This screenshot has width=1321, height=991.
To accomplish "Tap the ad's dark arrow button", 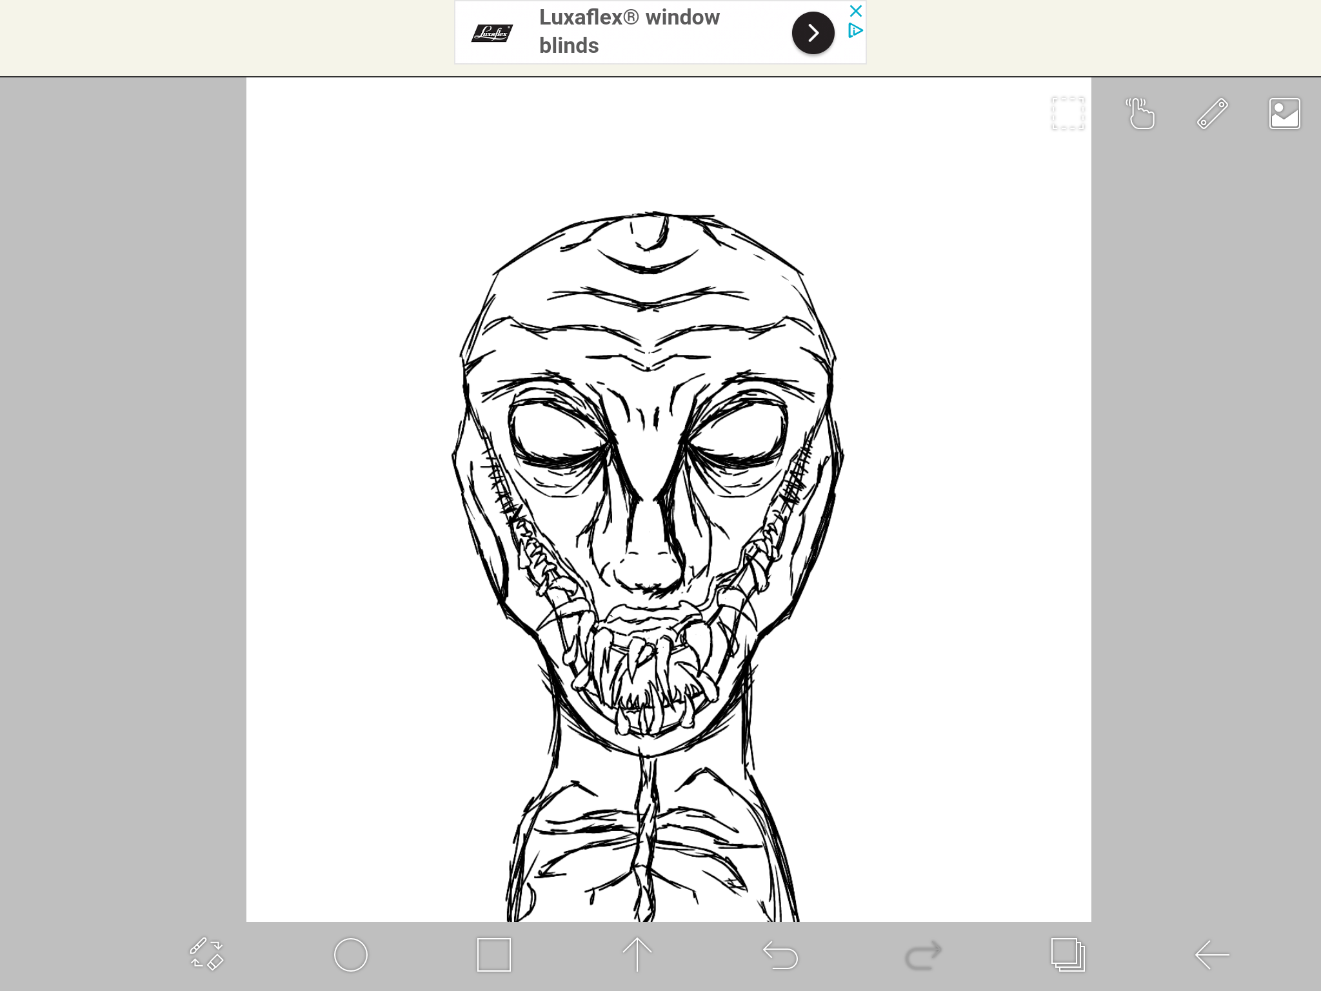I will coord(813,32).
